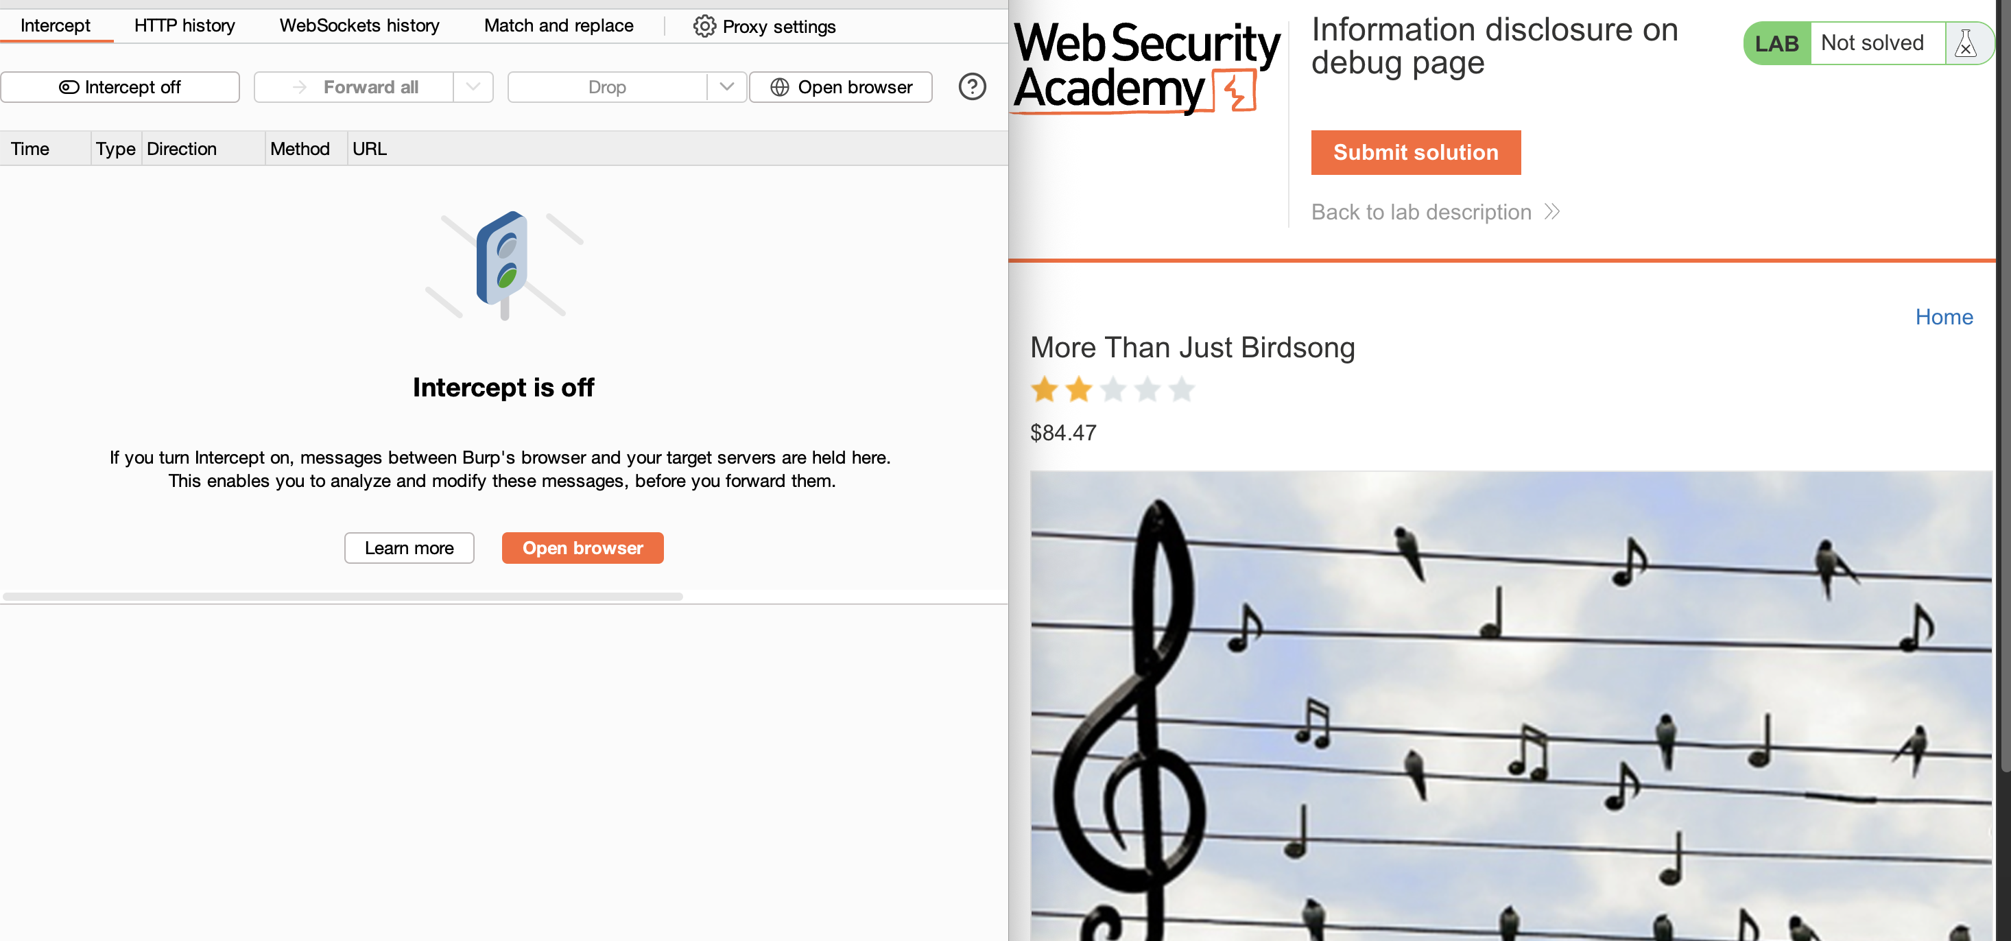The width and height of the screenshot is (2011, 941).
Task: Expand the Drop dropdown arrow
Action: point(727,86)
